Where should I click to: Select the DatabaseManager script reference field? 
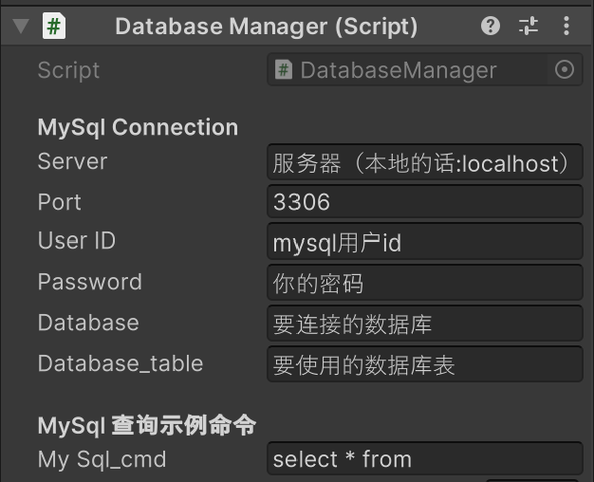(425, 69)
